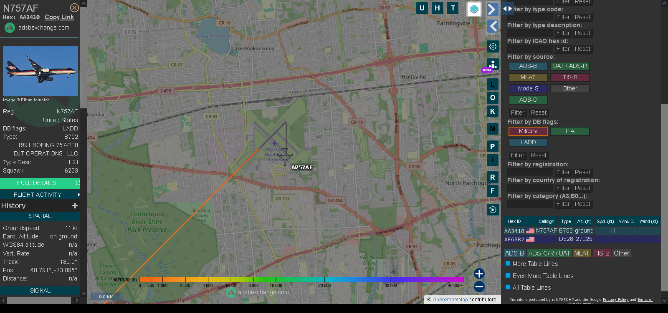Viewport: 668px width, 313px height.
Task: Open the OpenStreetMap contributors link
Action: point(450,299)
